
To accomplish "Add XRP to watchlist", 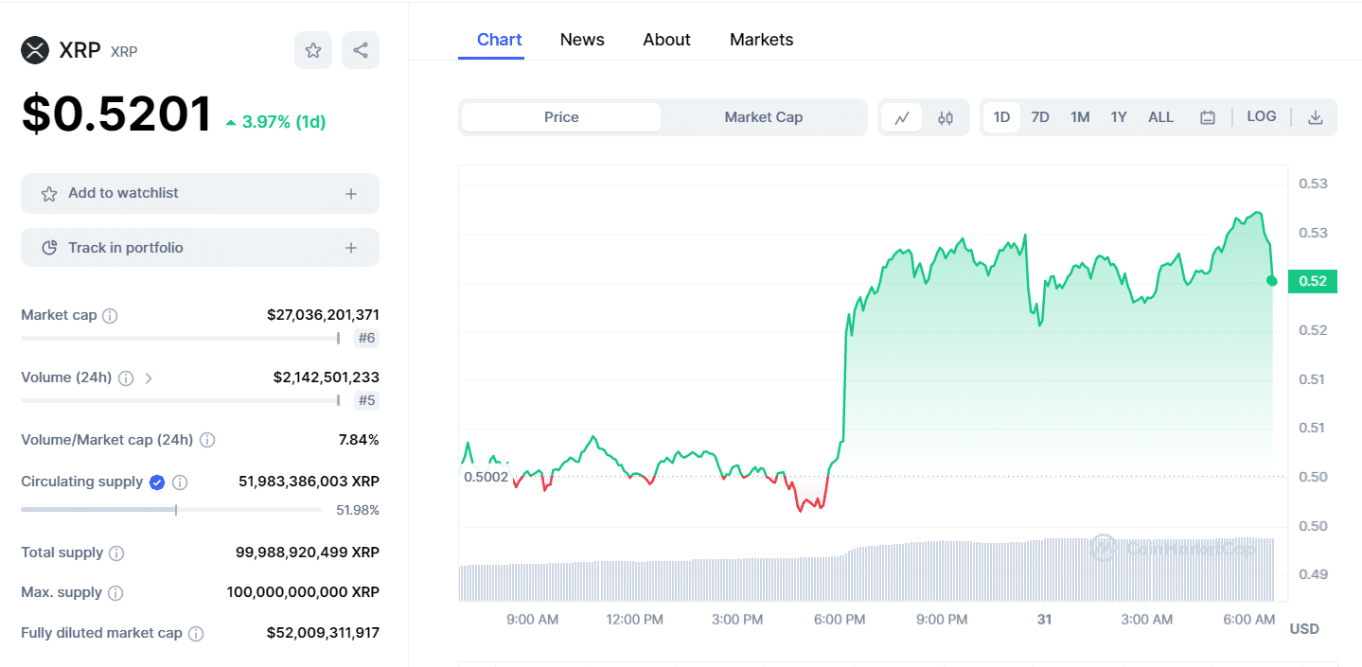I will point(200,193).
